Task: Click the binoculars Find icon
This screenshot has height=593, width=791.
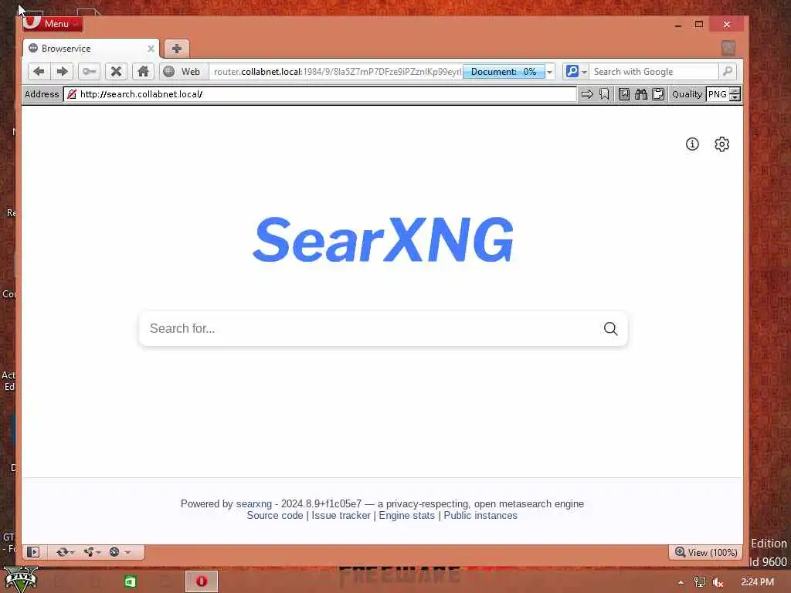Action: coord(641,94)
